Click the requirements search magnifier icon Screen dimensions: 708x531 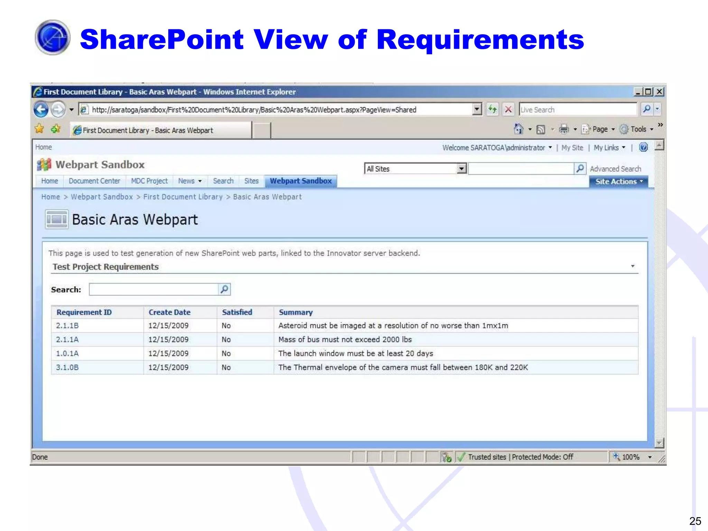[x=225, y=289]
